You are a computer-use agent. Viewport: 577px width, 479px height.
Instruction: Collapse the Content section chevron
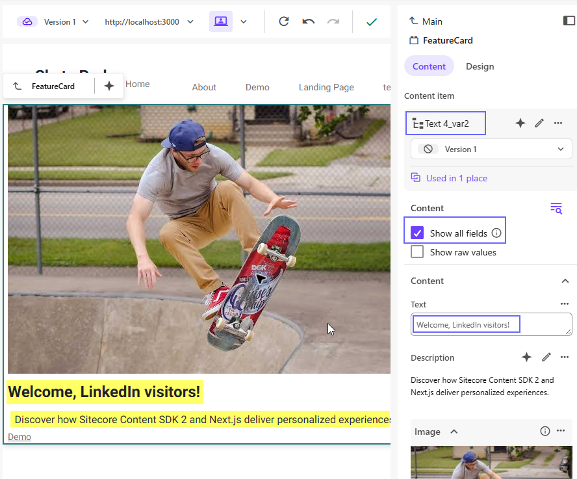point(565,281)
